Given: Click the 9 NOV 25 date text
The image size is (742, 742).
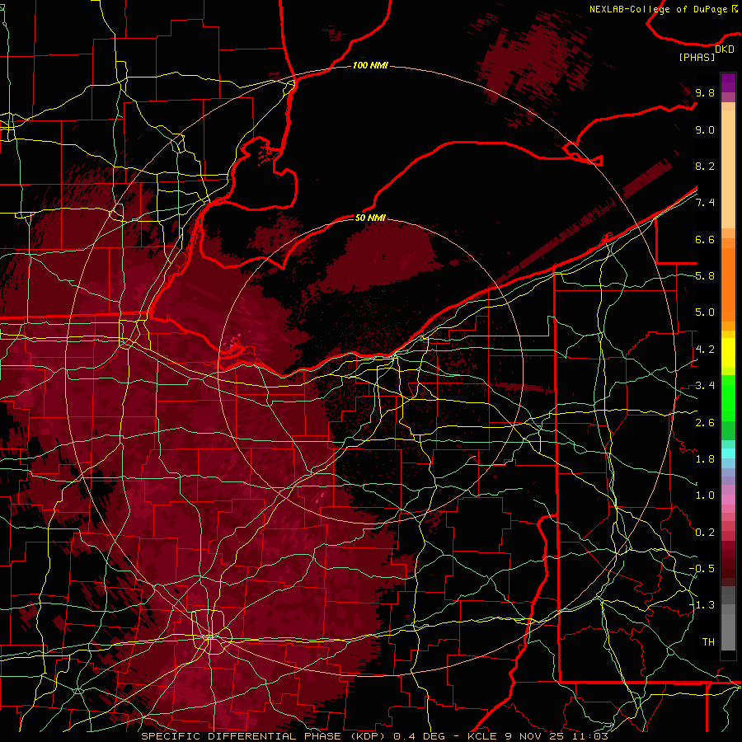Looking at the screenshot, I should click(535, 736).
